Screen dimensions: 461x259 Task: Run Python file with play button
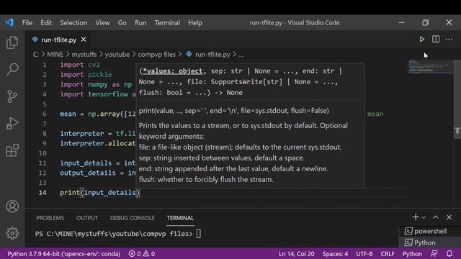point(421,40)
